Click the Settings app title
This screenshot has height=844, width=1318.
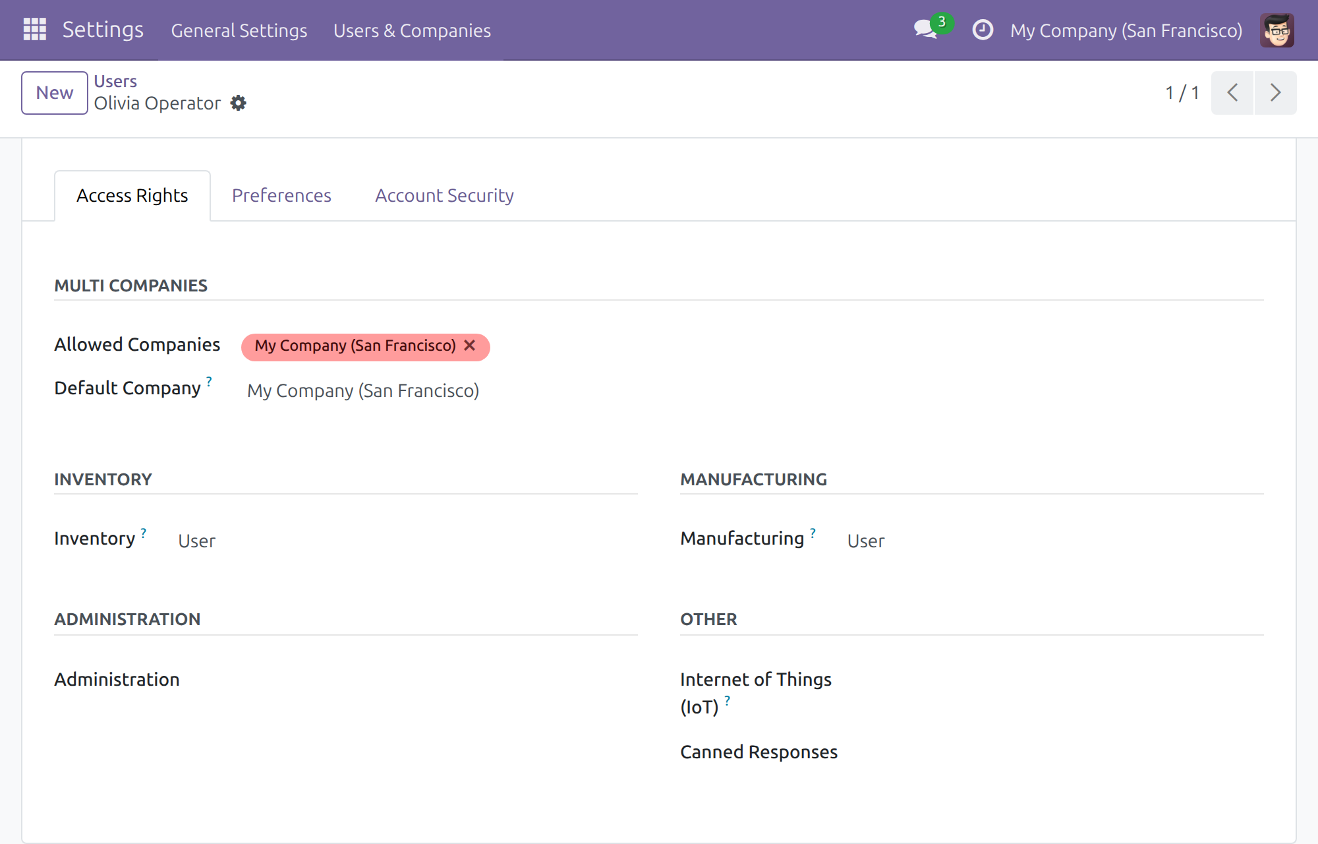point(103,30)
